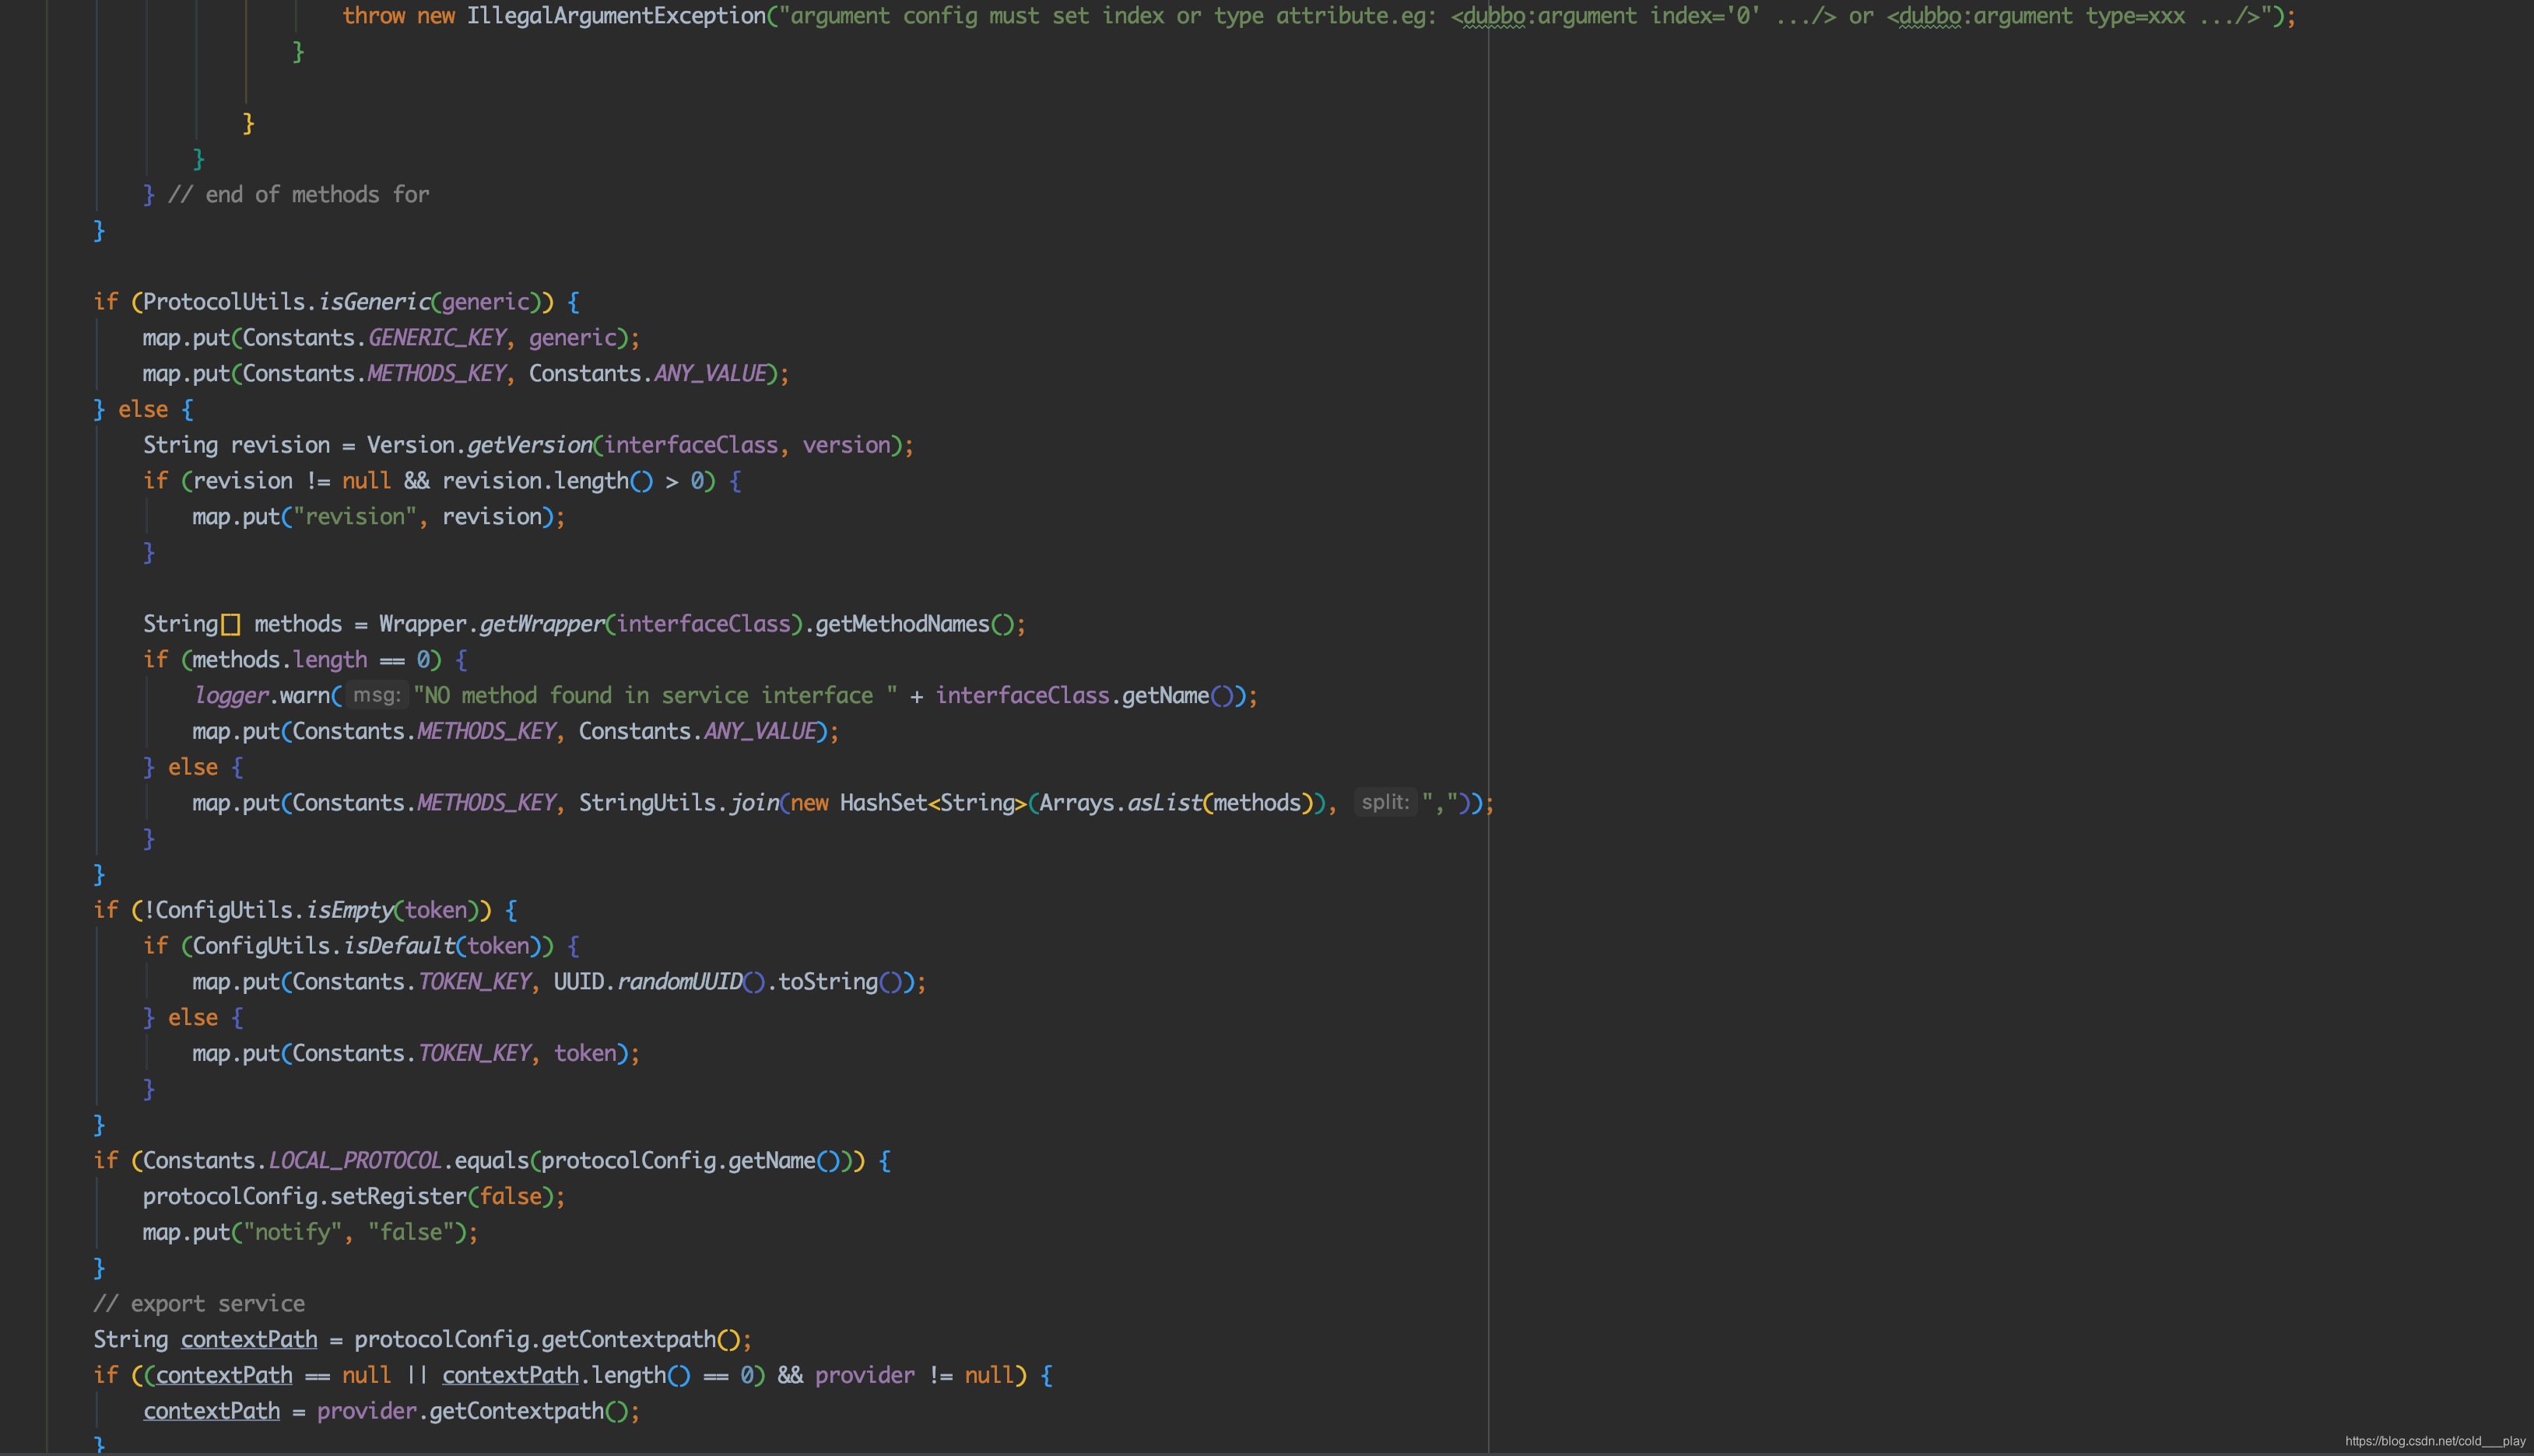Click the '// export service' comment
The height and width of the screenshot is (1456, 2534).
pyautogui.click(x=199, y=1304)
